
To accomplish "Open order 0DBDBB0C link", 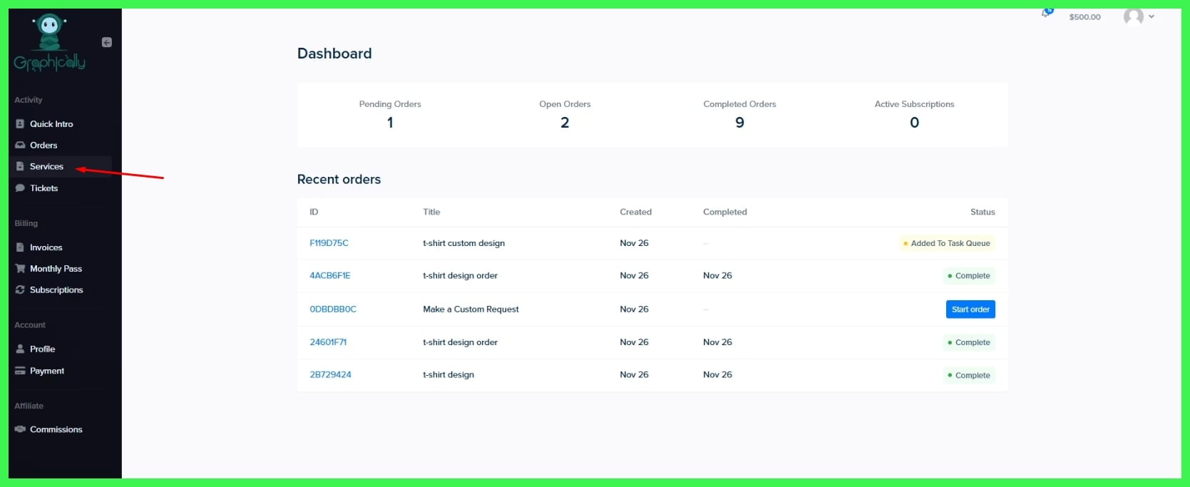I will (332, 309).
